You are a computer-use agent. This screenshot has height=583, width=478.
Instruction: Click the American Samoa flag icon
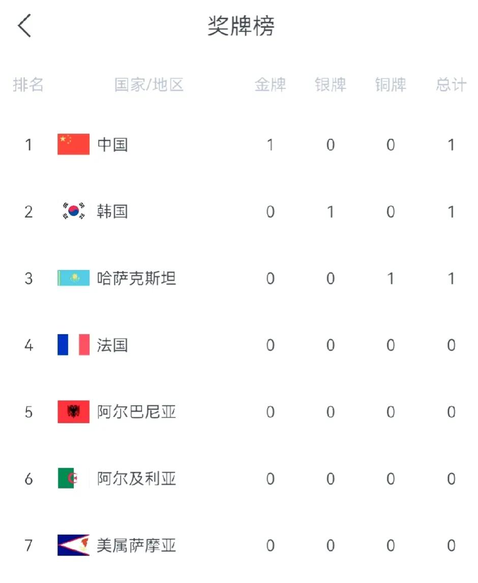(73, 545)
